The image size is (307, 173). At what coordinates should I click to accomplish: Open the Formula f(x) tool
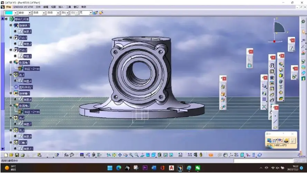(x=67, y=155)
